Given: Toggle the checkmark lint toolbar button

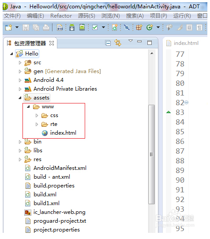Looking at the screenshot, I should click(x=95, y=27).
